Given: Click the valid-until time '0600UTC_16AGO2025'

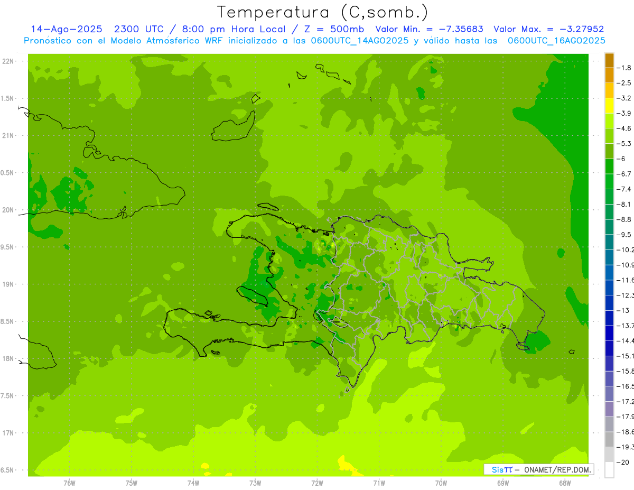Looking at the screenshot, I should coord(556,41).
